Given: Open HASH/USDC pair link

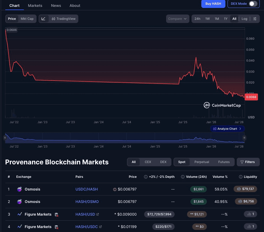Looking at the screenshot, I should pyautogui.click(x=87, y=227).
